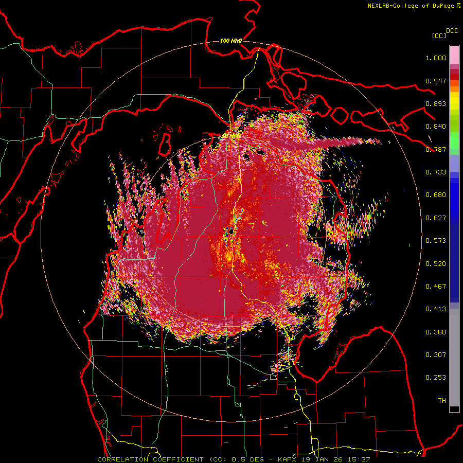
Task: Select the 0.893 scale value
Action: pos(436,103)
